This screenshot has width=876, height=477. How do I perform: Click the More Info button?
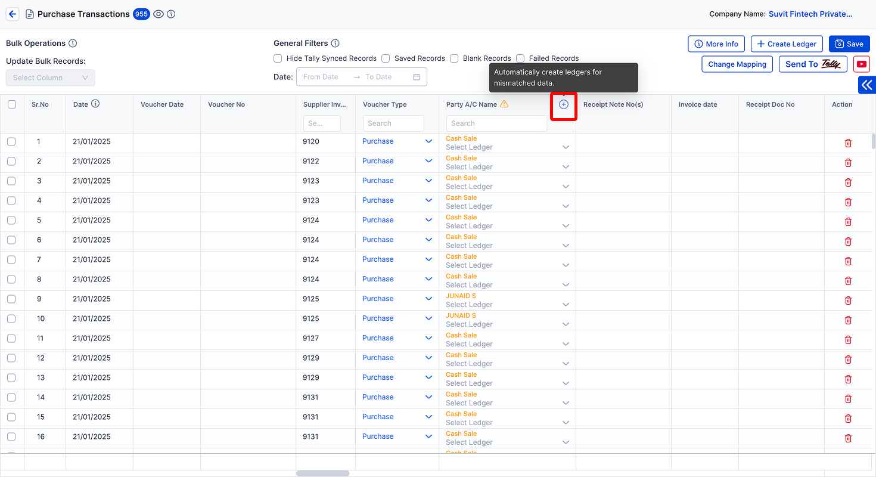pyautogui.click(x=716, y=44)
